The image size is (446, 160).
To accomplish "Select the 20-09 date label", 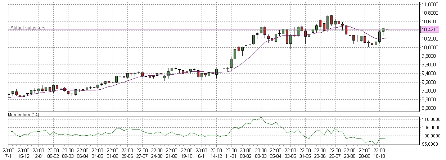I will 364,156.
